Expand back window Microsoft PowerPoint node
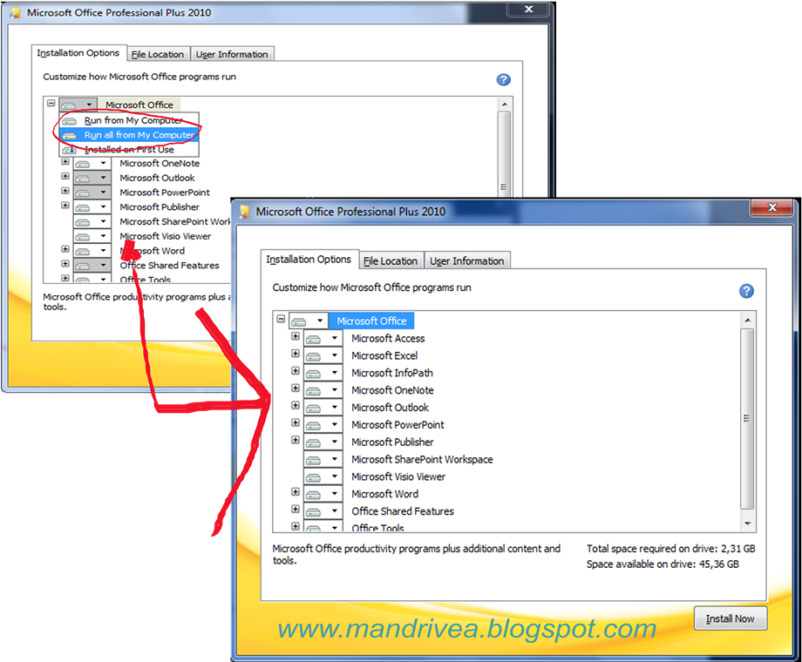The width and height of the screenshot is (802, 662). (x=65, y=191)
